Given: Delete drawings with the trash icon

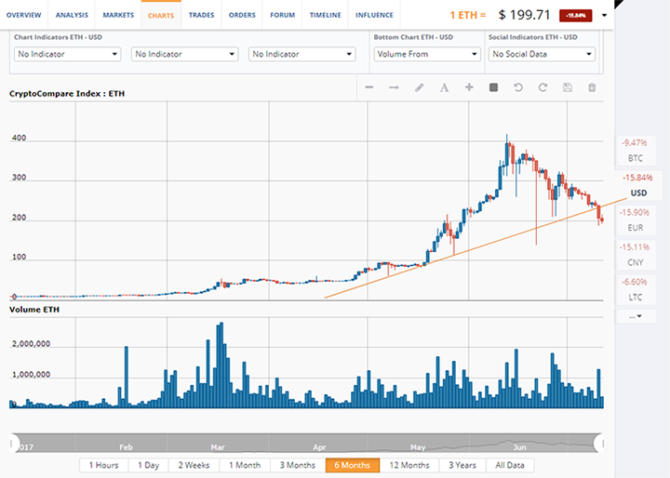Looking at the screenshot, I should [x=592, y=87].
